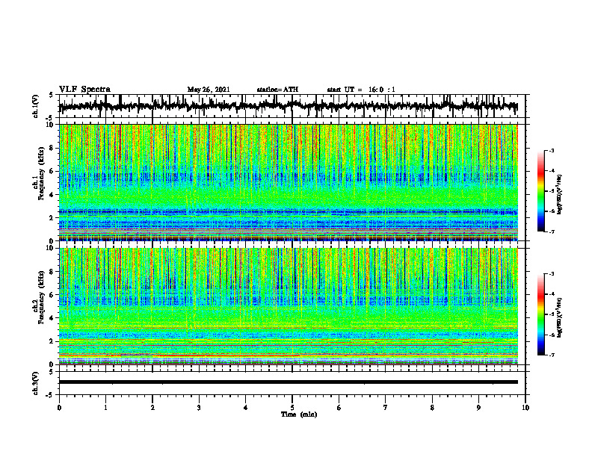Click the "-5" tick on the ch.2 colorbar
The width and height of the screenshot is (592, 457).
coord(551,314)
